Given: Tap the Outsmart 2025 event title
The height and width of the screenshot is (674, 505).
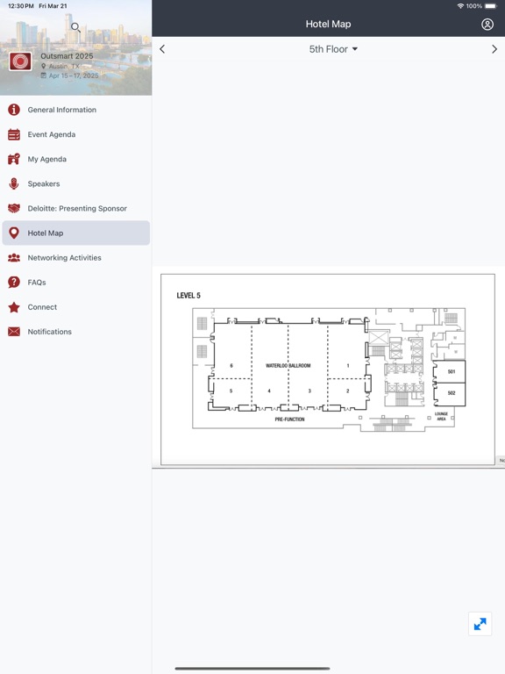Looking at the screenshot, I should 67,56.
